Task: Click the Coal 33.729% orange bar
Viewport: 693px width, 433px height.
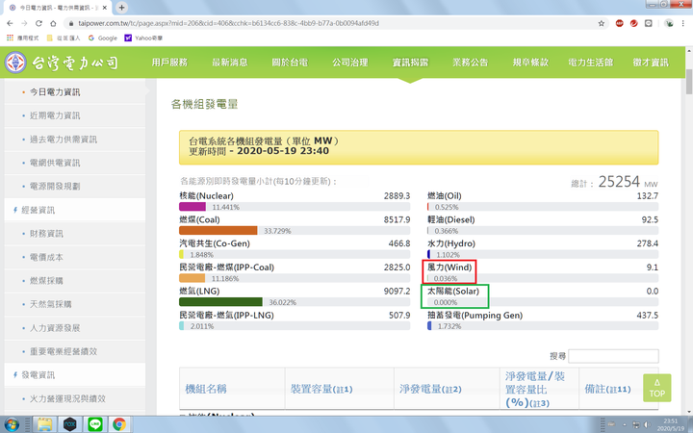Action: [x=218, y=231]
